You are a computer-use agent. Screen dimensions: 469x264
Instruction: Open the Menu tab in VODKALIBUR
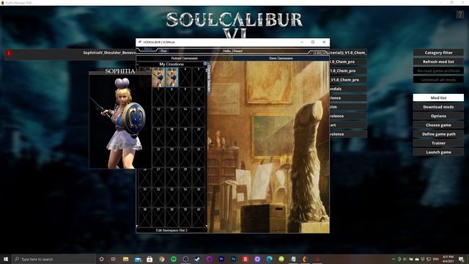148,49
